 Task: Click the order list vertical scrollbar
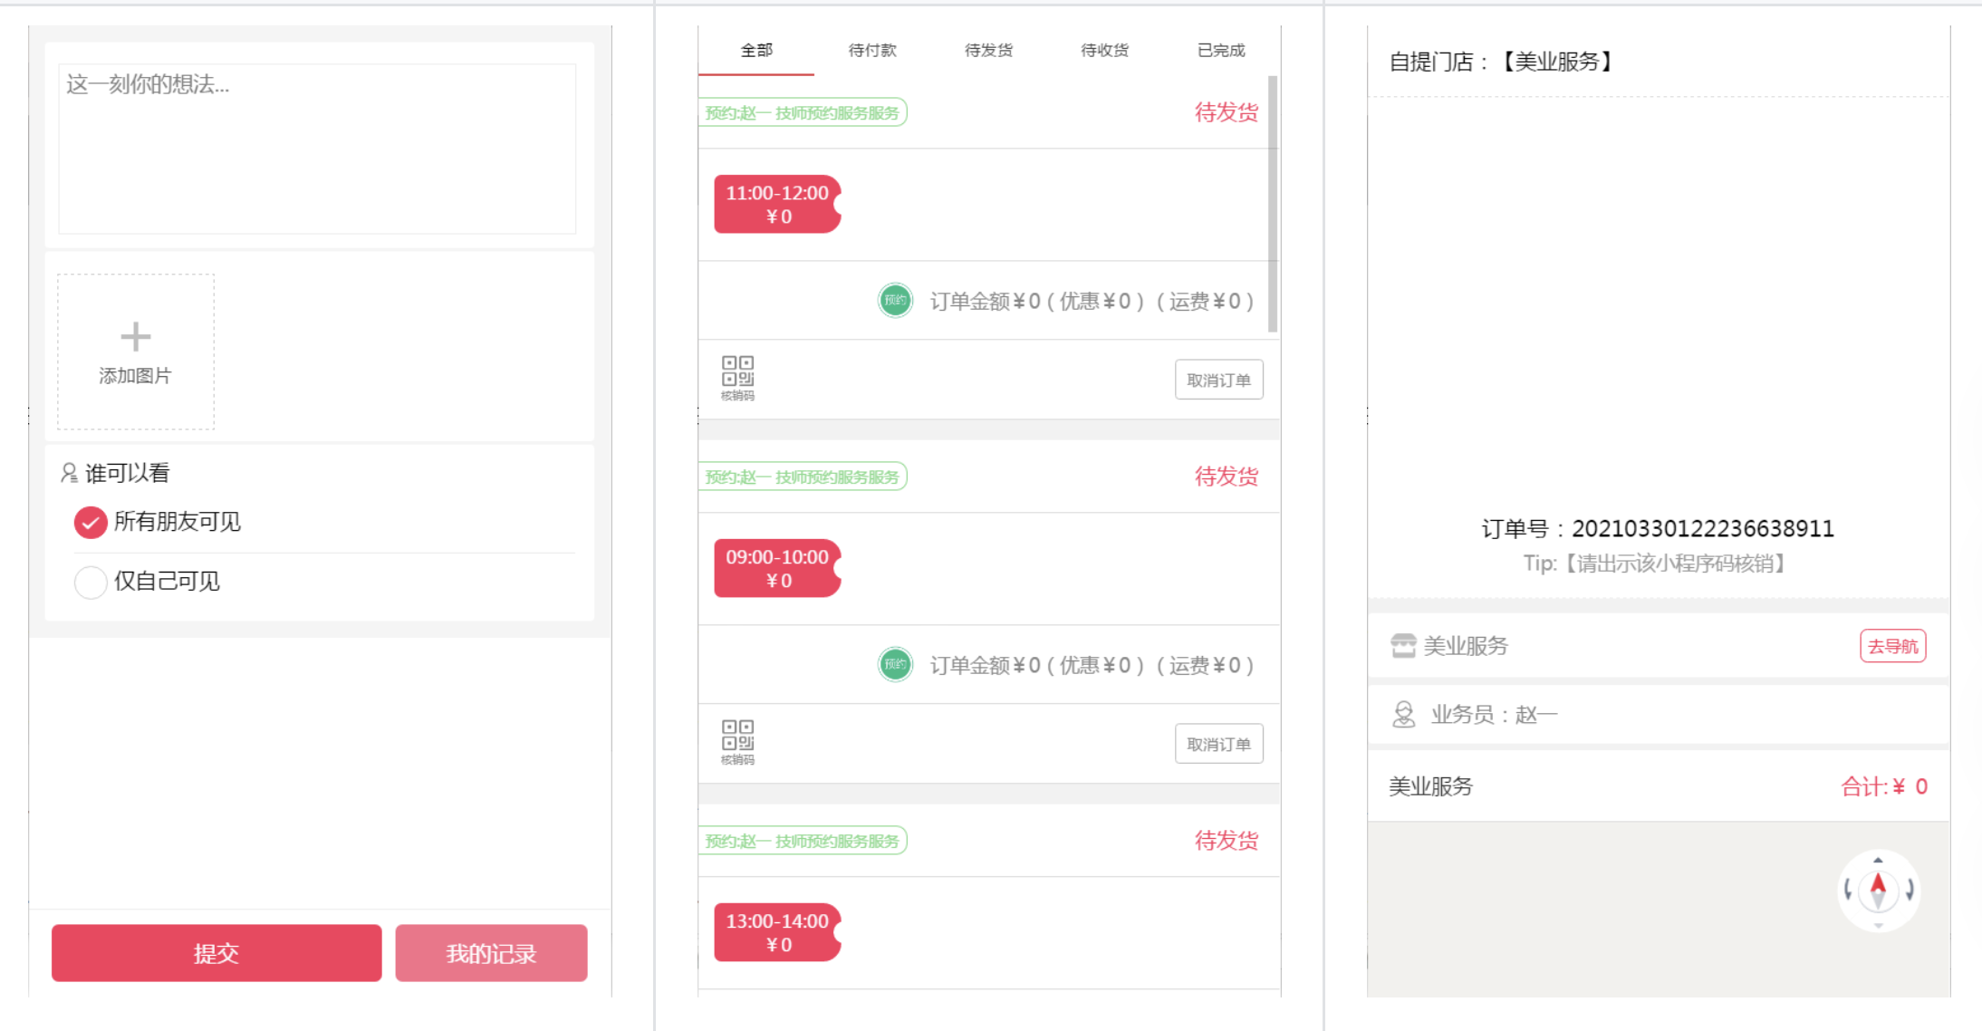click(1272, 204)
